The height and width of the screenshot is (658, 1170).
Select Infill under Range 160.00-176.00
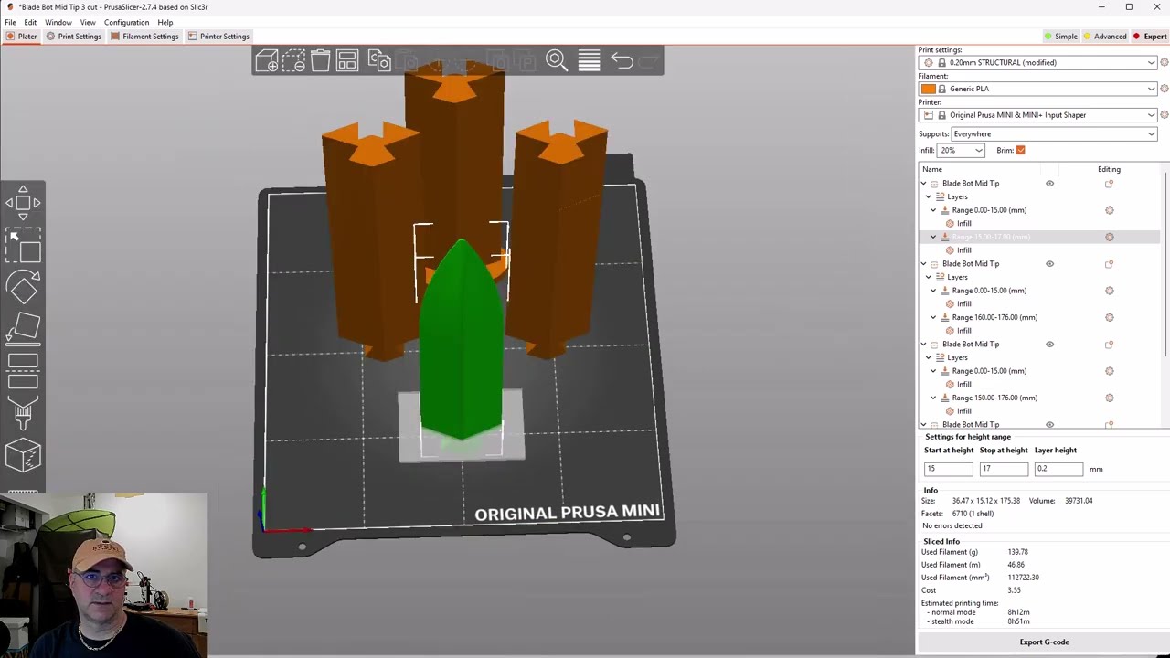click(964, 331)
